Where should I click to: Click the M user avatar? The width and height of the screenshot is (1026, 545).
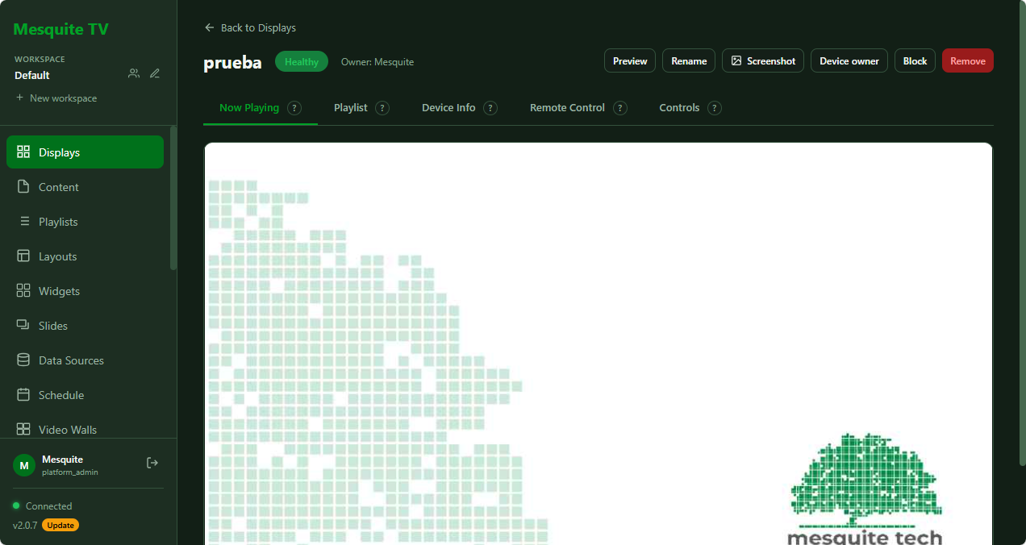point(24,465)
